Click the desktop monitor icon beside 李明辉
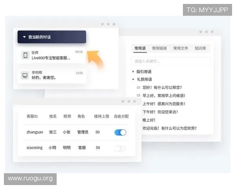The image size is (236, 189). [25, 75]
